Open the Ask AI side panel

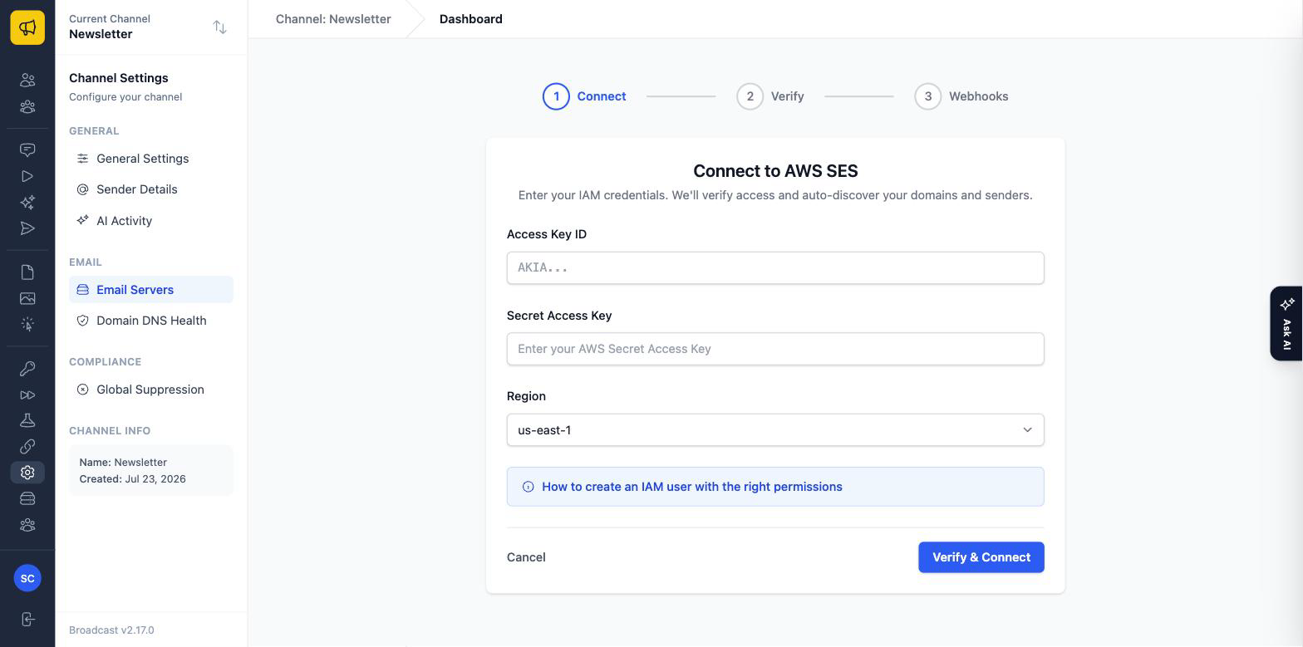(x=1286, y=324)
